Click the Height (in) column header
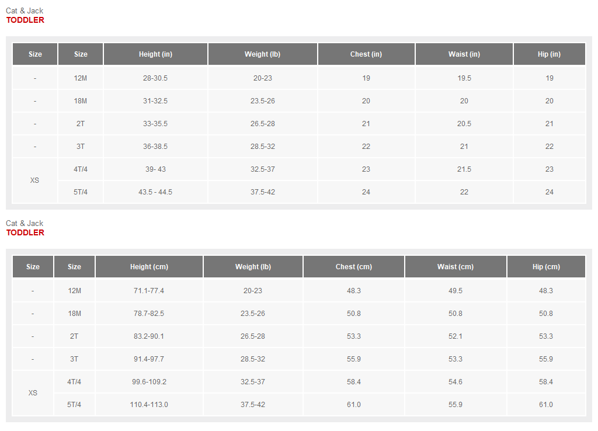 click(x=155, y=54)
